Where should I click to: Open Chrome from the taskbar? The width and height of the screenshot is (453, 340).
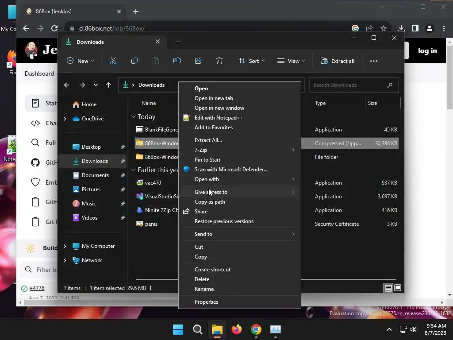[x=256, y=329]
